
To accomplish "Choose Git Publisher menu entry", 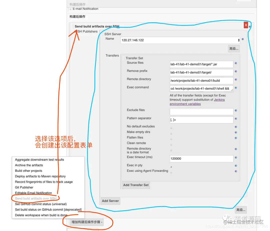I will tap(24, 187).
